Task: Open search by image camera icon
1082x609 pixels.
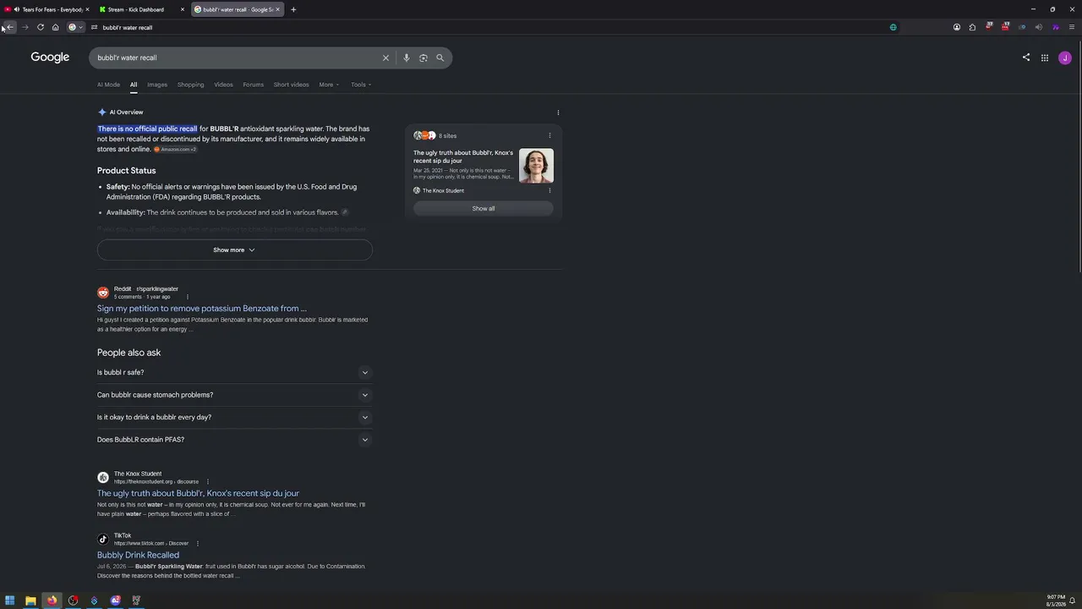Action: (x=424, y=58)
